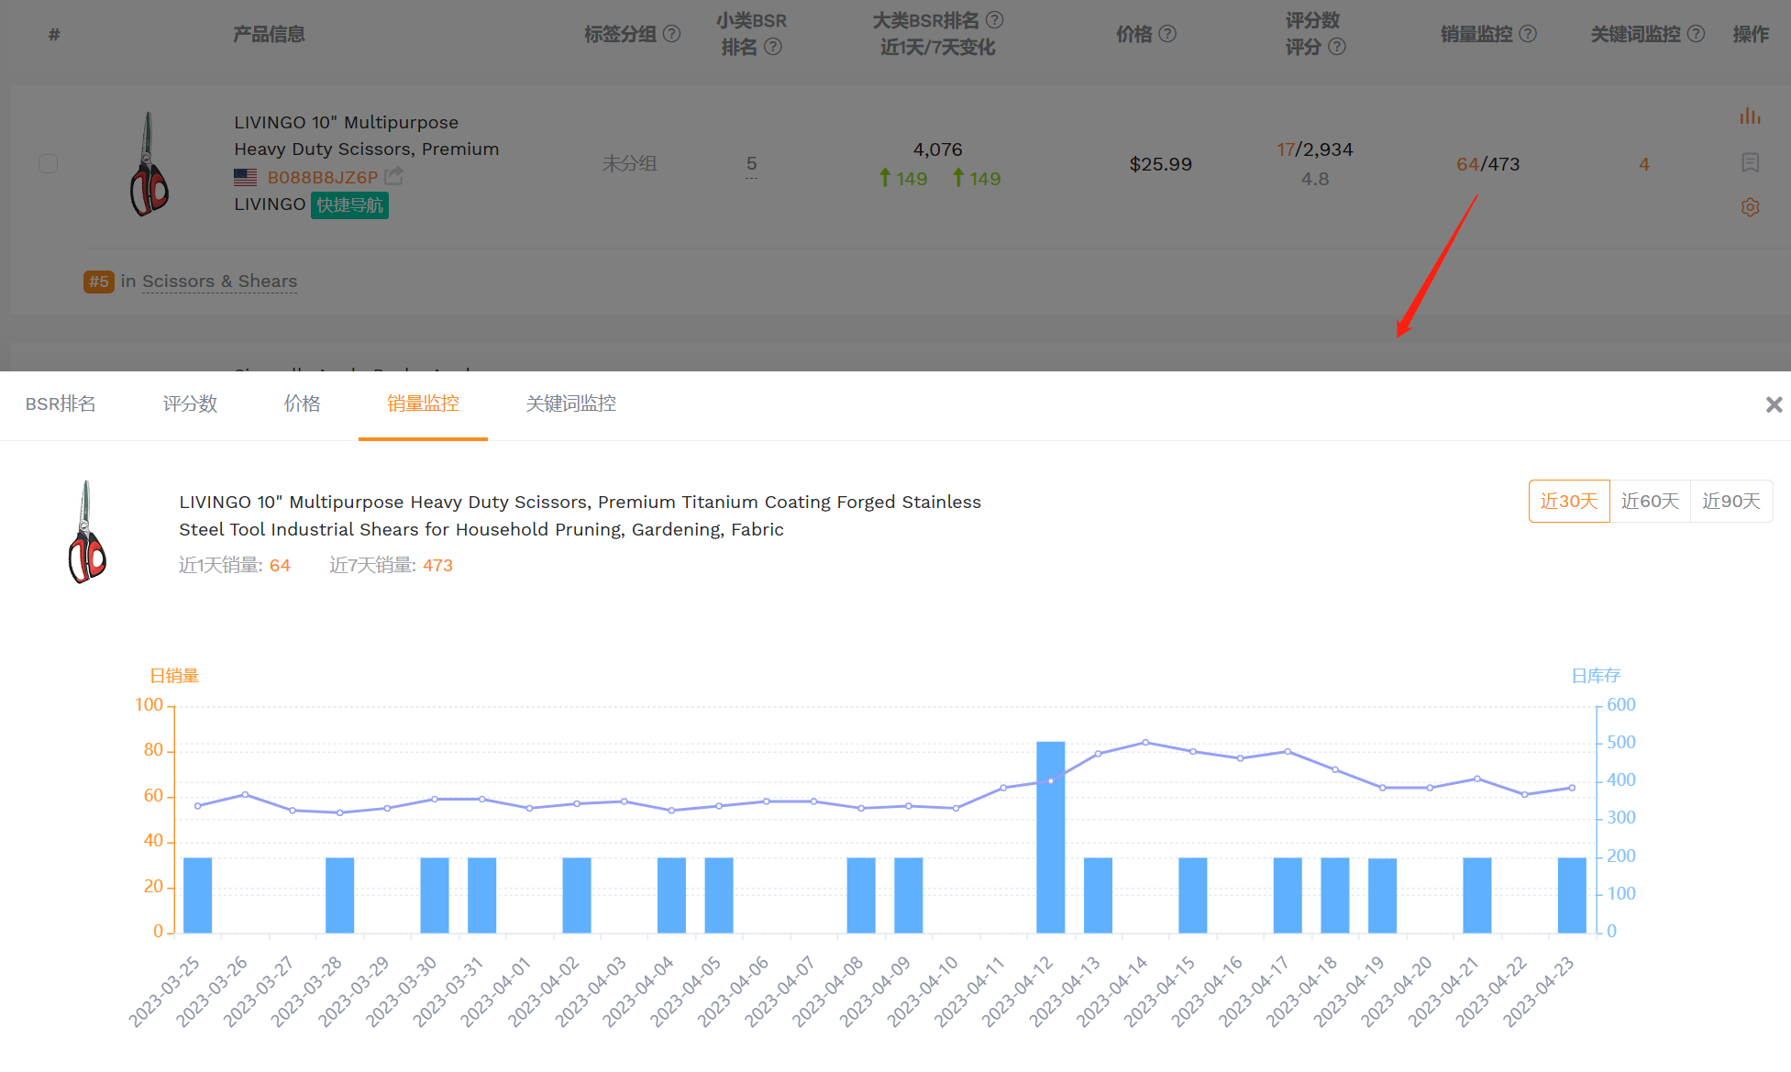Click the notes icon in operations column
This screenshot has width=1791, height=1072.
[1750, 162]
